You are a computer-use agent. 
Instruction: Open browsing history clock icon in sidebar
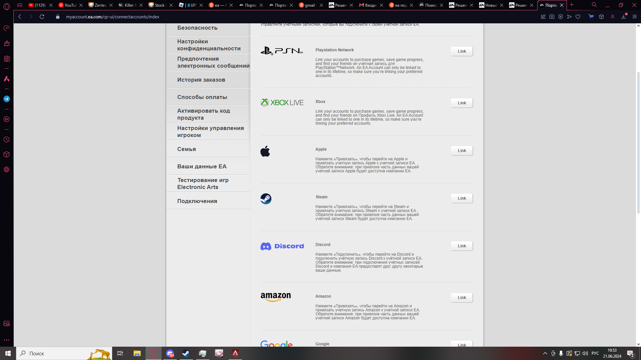[x=7, y=140]
